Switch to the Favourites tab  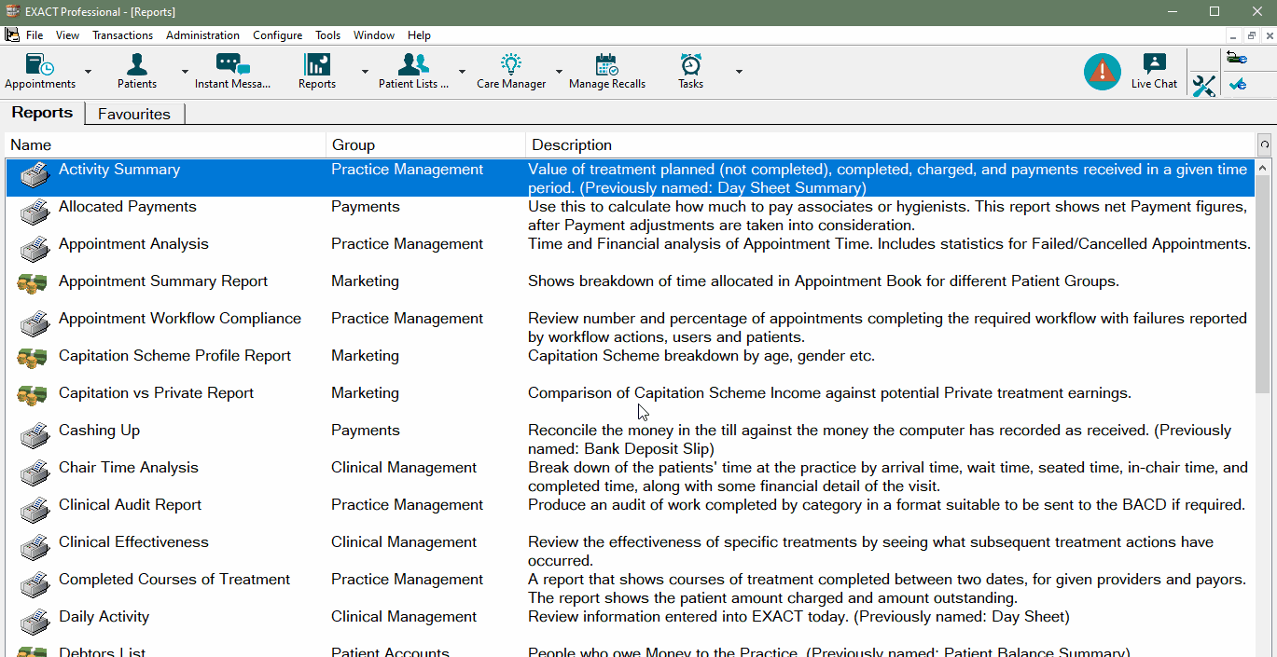[x=134, y=114]
